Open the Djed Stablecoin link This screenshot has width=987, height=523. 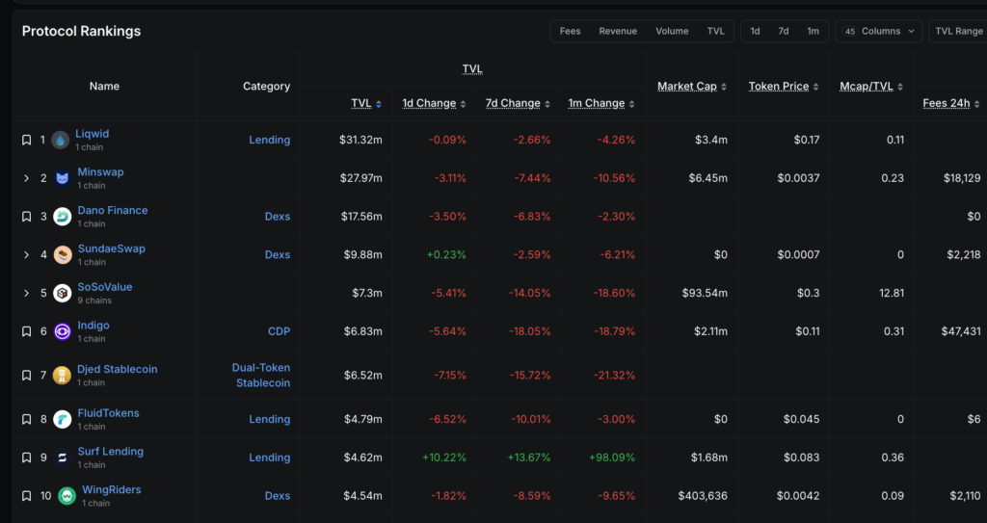click(x=117, y=370)
